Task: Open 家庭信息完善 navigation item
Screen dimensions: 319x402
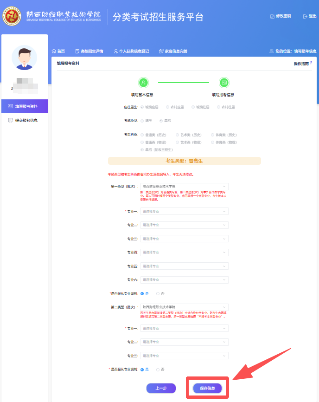Action: point(173,51)
